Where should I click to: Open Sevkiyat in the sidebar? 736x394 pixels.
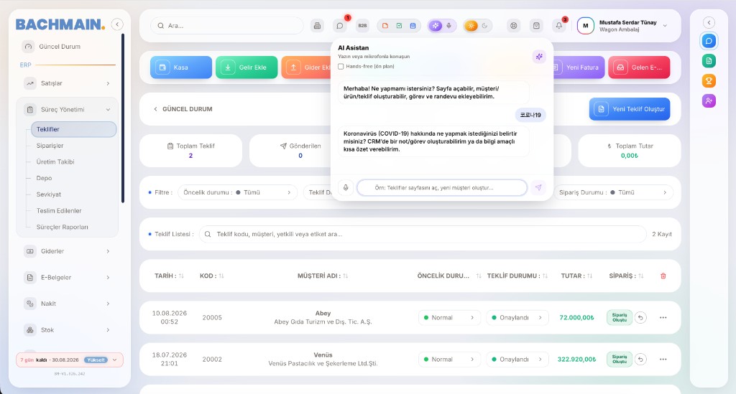click(x=49, y=194)
